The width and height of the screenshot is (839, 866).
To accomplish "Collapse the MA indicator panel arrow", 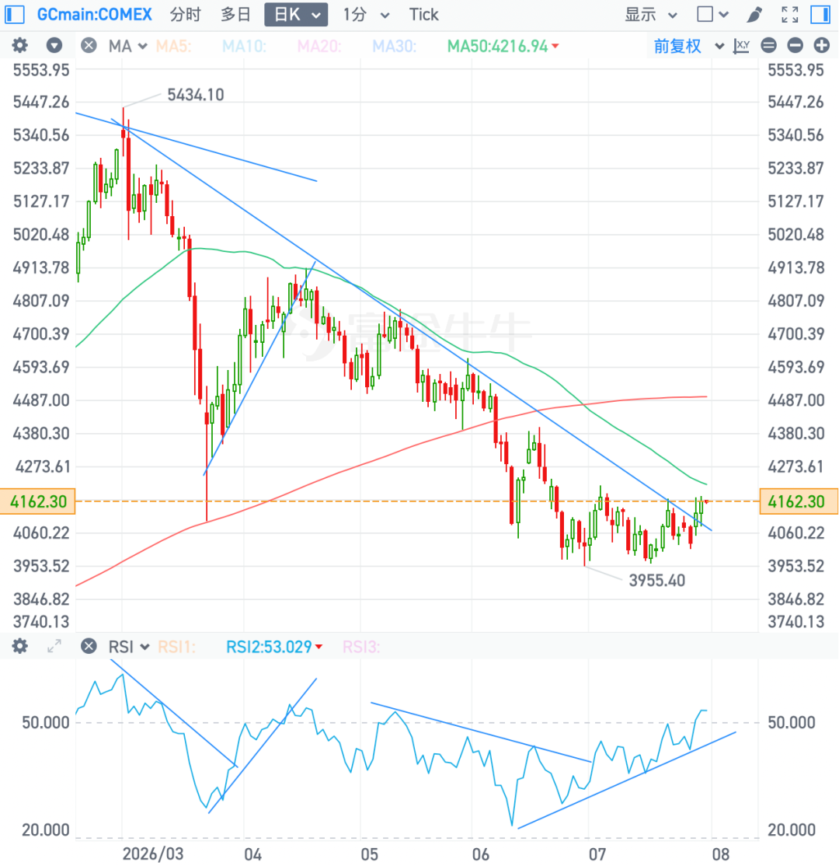I will point(54,45).
